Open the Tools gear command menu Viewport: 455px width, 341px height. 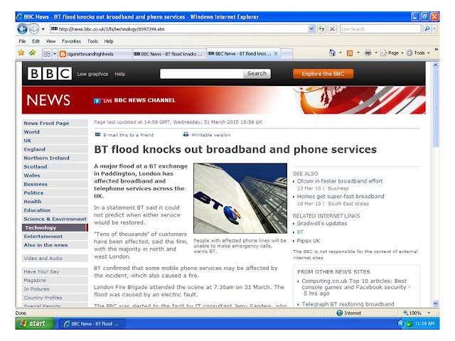418,53
